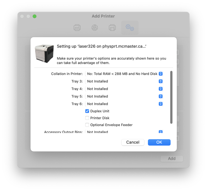
Task: Open the Collation in Printer dropdown
Action: (124, 74)
